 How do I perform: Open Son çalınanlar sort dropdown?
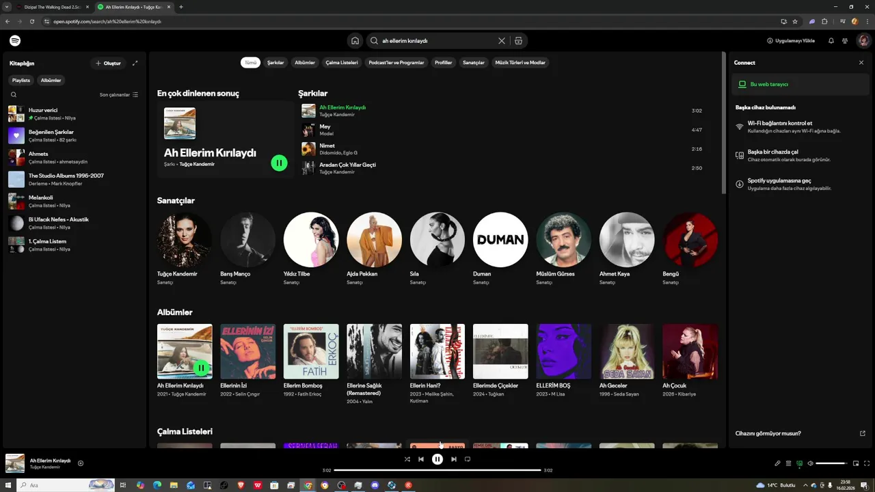coord(119,94)
